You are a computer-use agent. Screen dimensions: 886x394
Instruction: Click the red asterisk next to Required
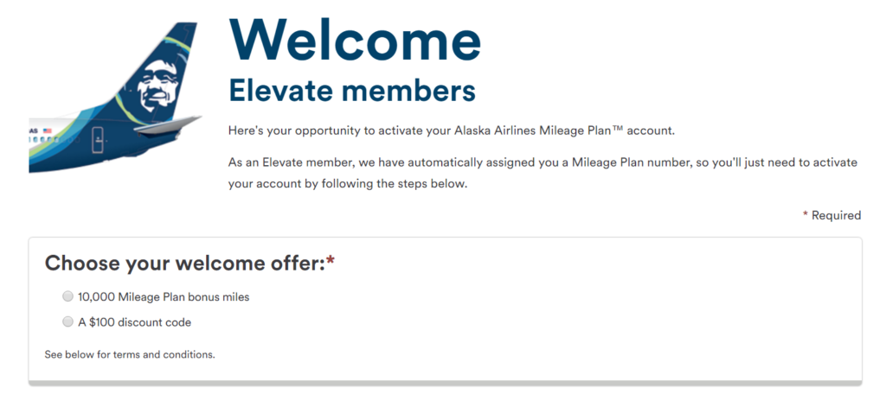click(x=806, y=215)
